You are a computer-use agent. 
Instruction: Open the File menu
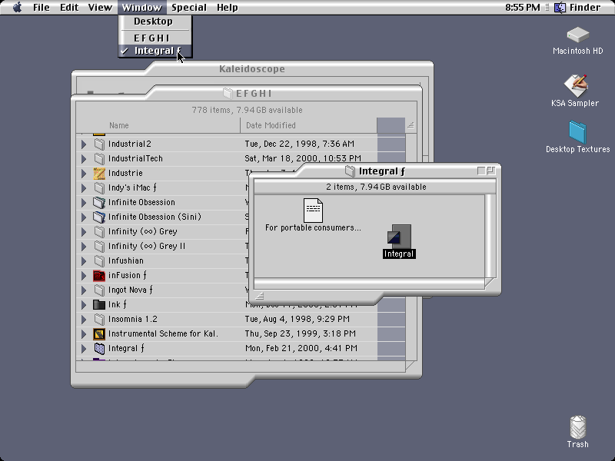click(42, 8)
